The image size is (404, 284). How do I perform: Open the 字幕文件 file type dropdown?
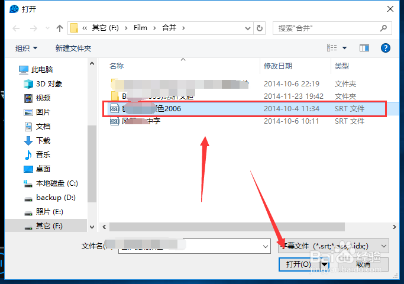334,246
